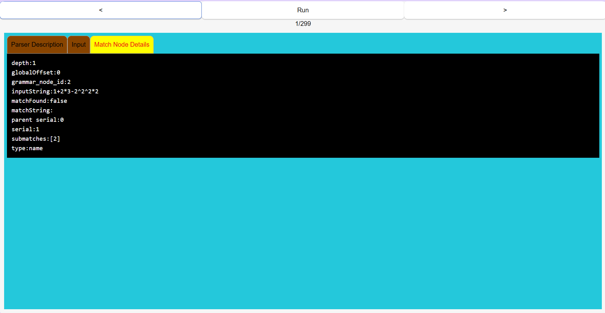605x313 pixels.
Task: Select the type:name line
Action: click(x=27, y=148)
